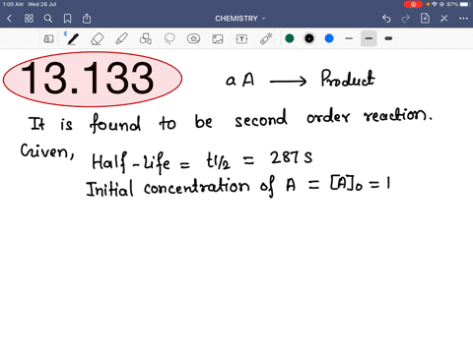Undo the last stroke
The width and height of the screenshot is (473, 354).
[x=386, y=19]
